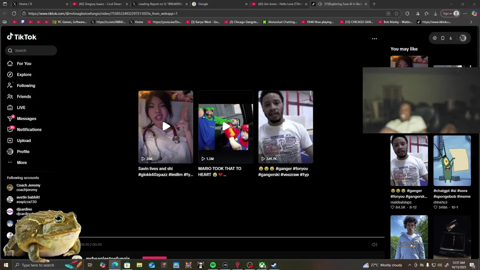Mute the video with the speaker icon
This screenshot has height=270, width=480.
point(374,244)
